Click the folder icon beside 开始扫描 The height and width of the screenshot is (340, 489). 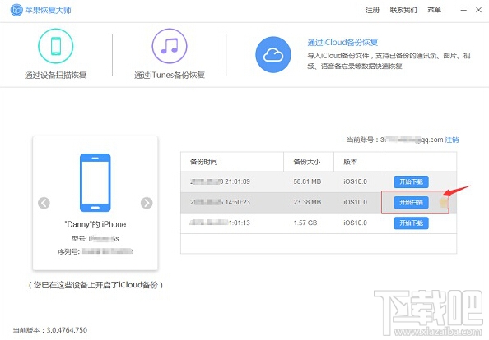click(x=444, y=203)
